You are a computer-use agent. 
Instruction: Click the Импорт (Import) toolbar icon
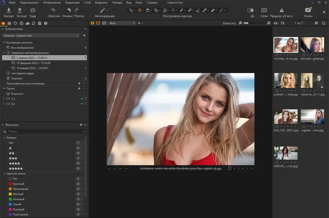[9, 10]
